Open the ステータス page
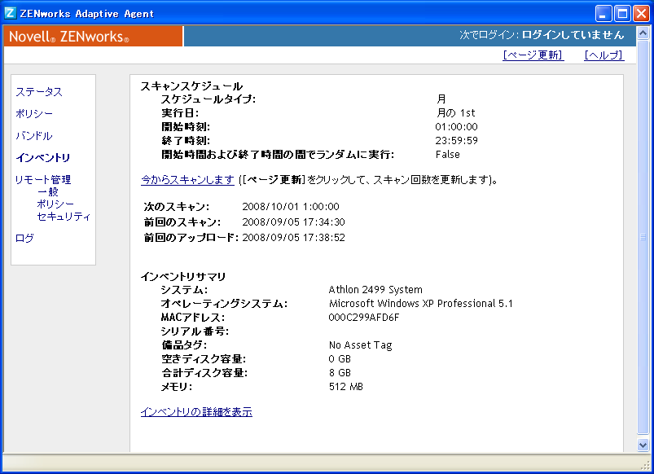Viewport: 654px width, 474px height. [x=39, y=92]
